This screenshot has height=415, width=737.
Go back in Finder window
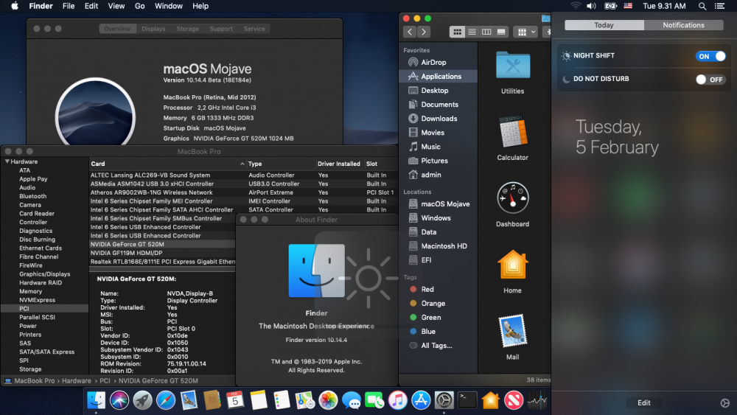pyautogui.click(x=410, y=32)
